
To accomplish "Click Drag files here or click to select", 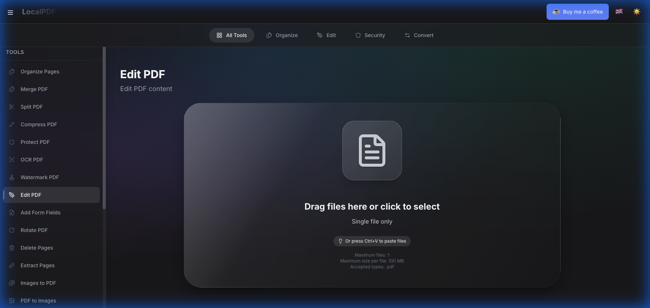I will [372, 207].
